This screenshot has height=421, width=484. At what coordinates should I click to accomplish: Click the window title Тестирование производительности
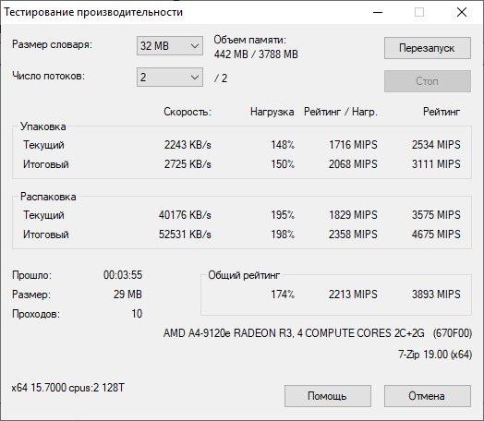point(93,12)
